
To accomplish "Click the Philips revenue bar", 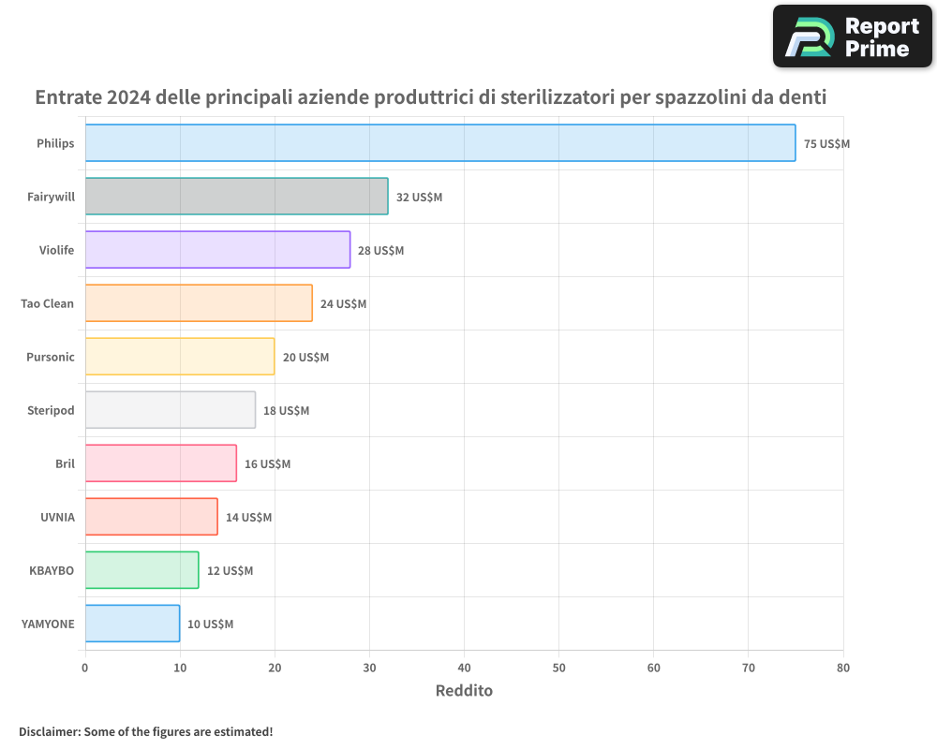I will point(440,143).
